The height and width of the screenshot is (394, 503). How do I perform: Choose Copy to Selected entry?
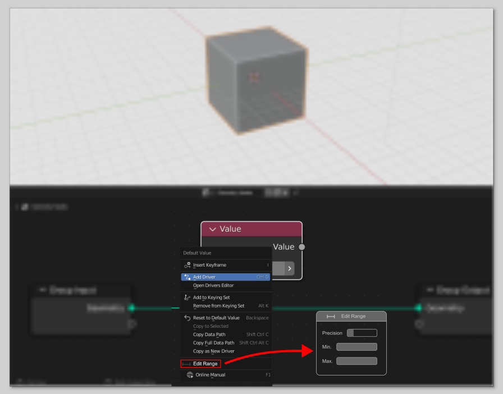226,326
